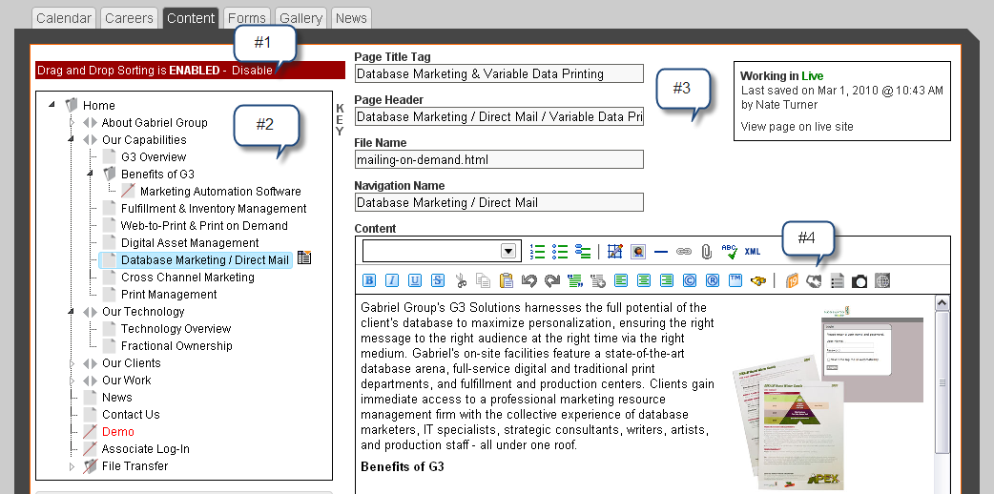Align text right
The image size is (994, 494).
pyautogui.click(x=666, y=280)
